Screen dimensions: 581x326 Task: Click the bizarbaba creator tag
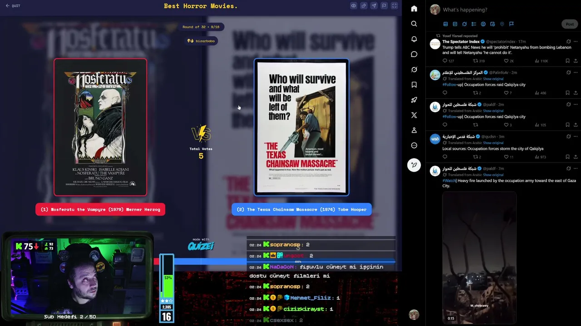tap(201, 41)
